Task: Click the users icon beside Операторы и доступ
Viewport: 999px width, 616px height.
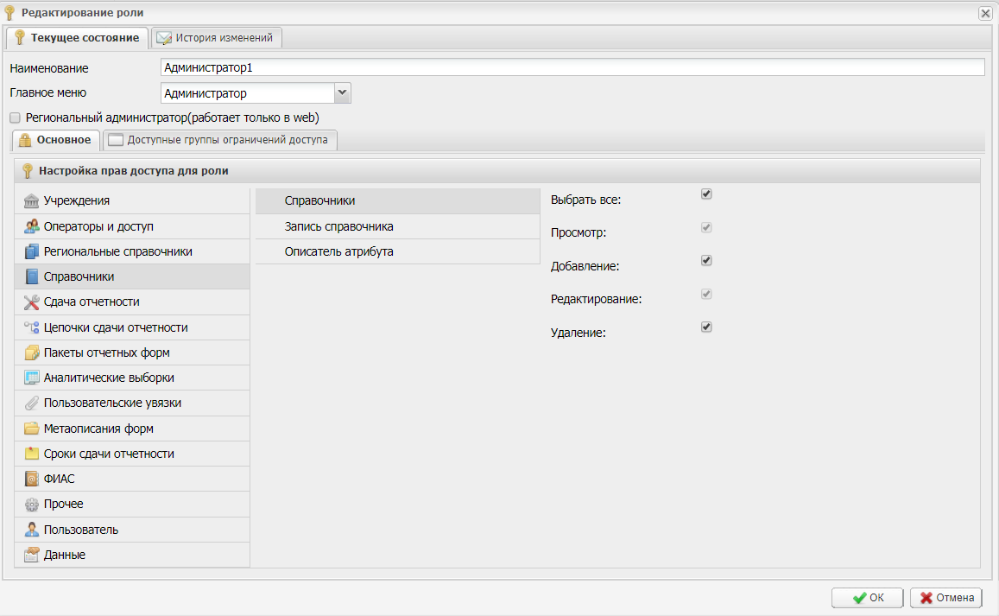Action: (32, 226)
